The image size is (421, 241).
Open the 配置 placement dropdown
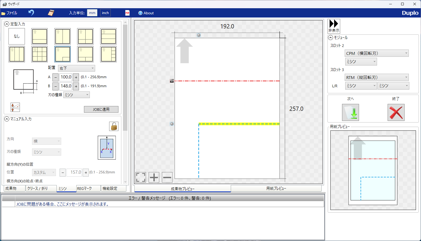point(77,68)
